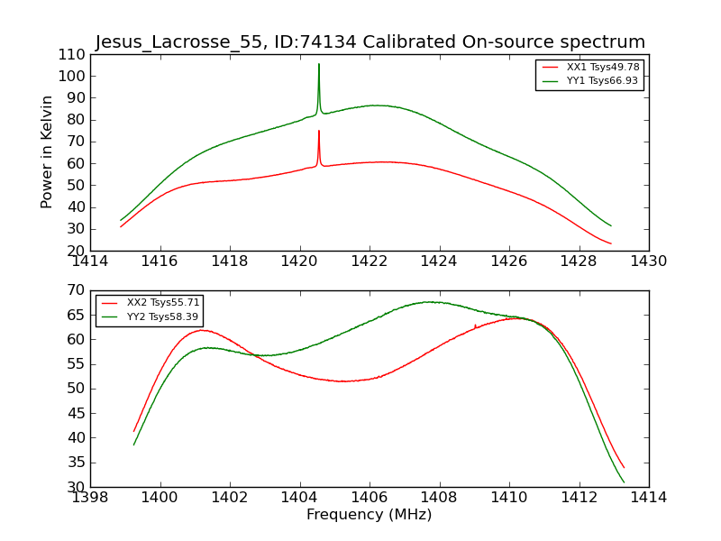The height and width of the screenshot is (541, 721).
Task: Click the top plot tick label "1422"
Action: (369, 261)
